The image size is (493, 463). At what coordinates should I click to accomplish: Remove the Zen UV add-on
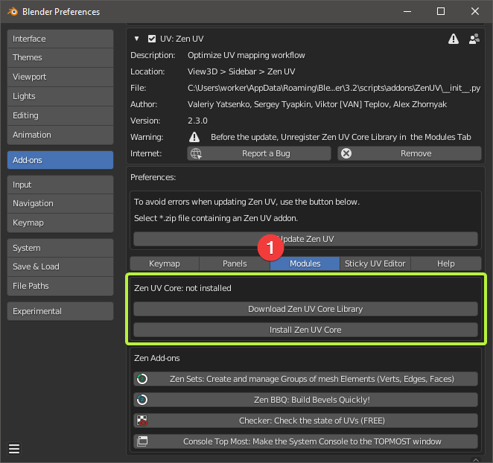[409, 153]
